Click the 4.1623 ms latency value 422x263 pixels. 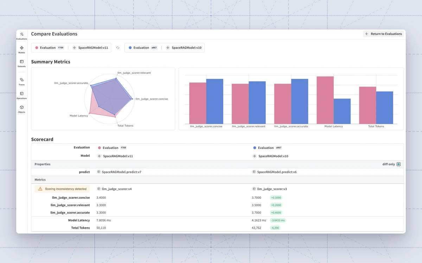(259, 220)
